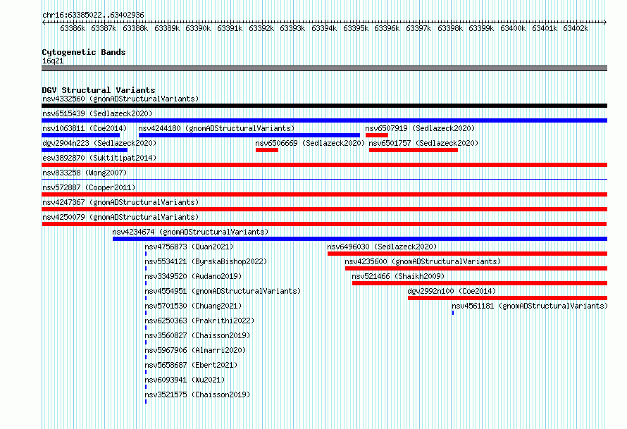This screenshot has width=627, height=429.
Task: Click the 63392k ruler position
Action: pyautogui.click(x=261, y=28)
